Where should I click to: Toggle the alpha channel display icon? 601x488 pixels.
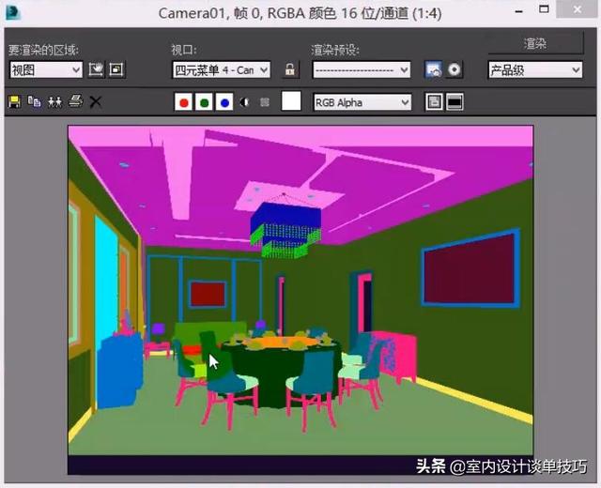click(x=244, y=102)
